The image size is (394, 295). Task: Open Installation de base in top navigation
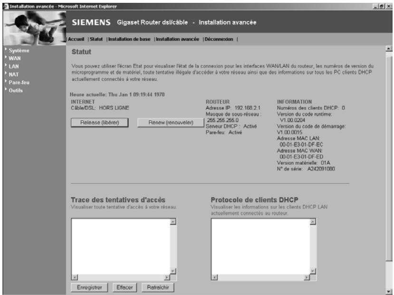pos(129,39)
